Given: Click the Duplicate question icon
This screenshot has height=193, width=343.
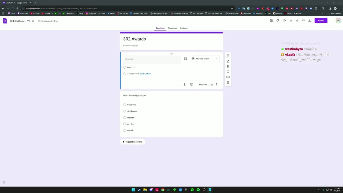Looking at the screenshot, I should pyautogui.click(x=185, y=84).
